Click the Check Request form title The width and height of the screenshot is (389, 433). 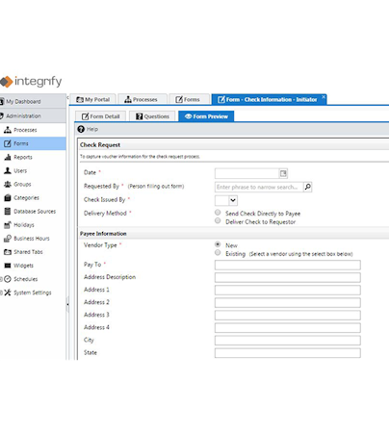coord(100,145)
